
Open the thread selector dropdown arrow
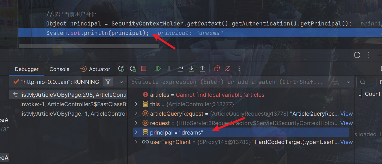121,82
